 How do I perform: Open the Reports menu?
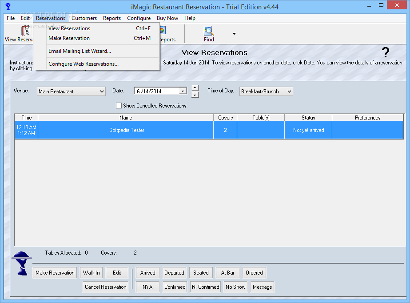(112, 18)
